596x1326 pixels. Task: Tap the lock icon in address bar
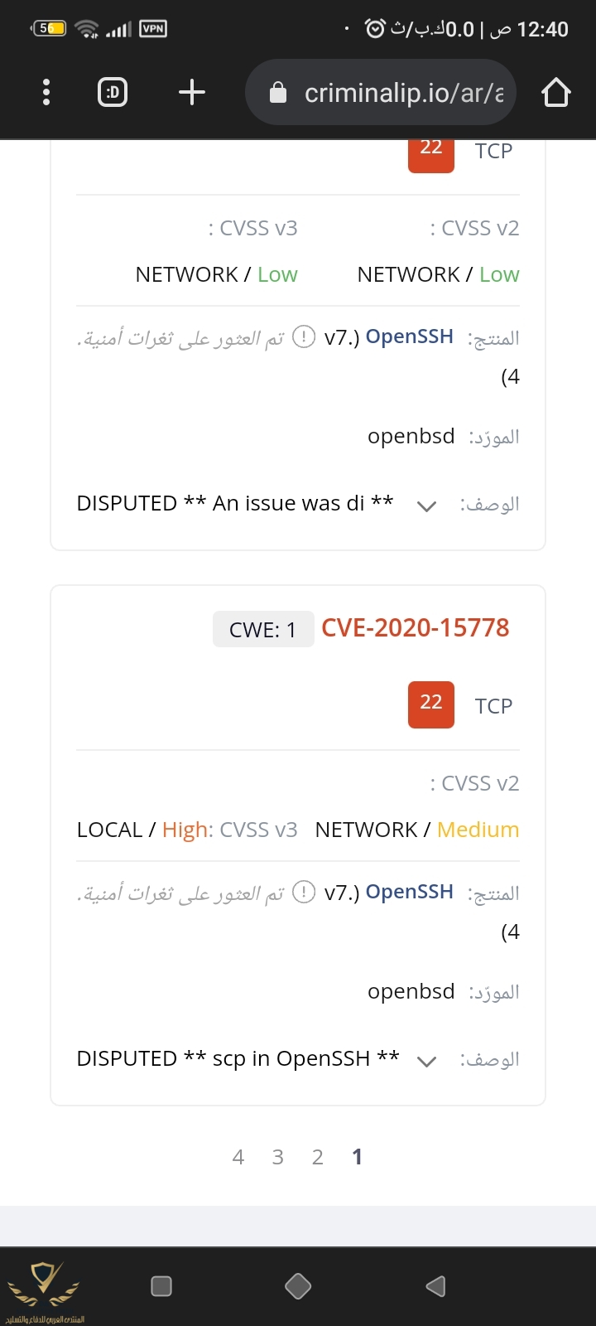278,93
